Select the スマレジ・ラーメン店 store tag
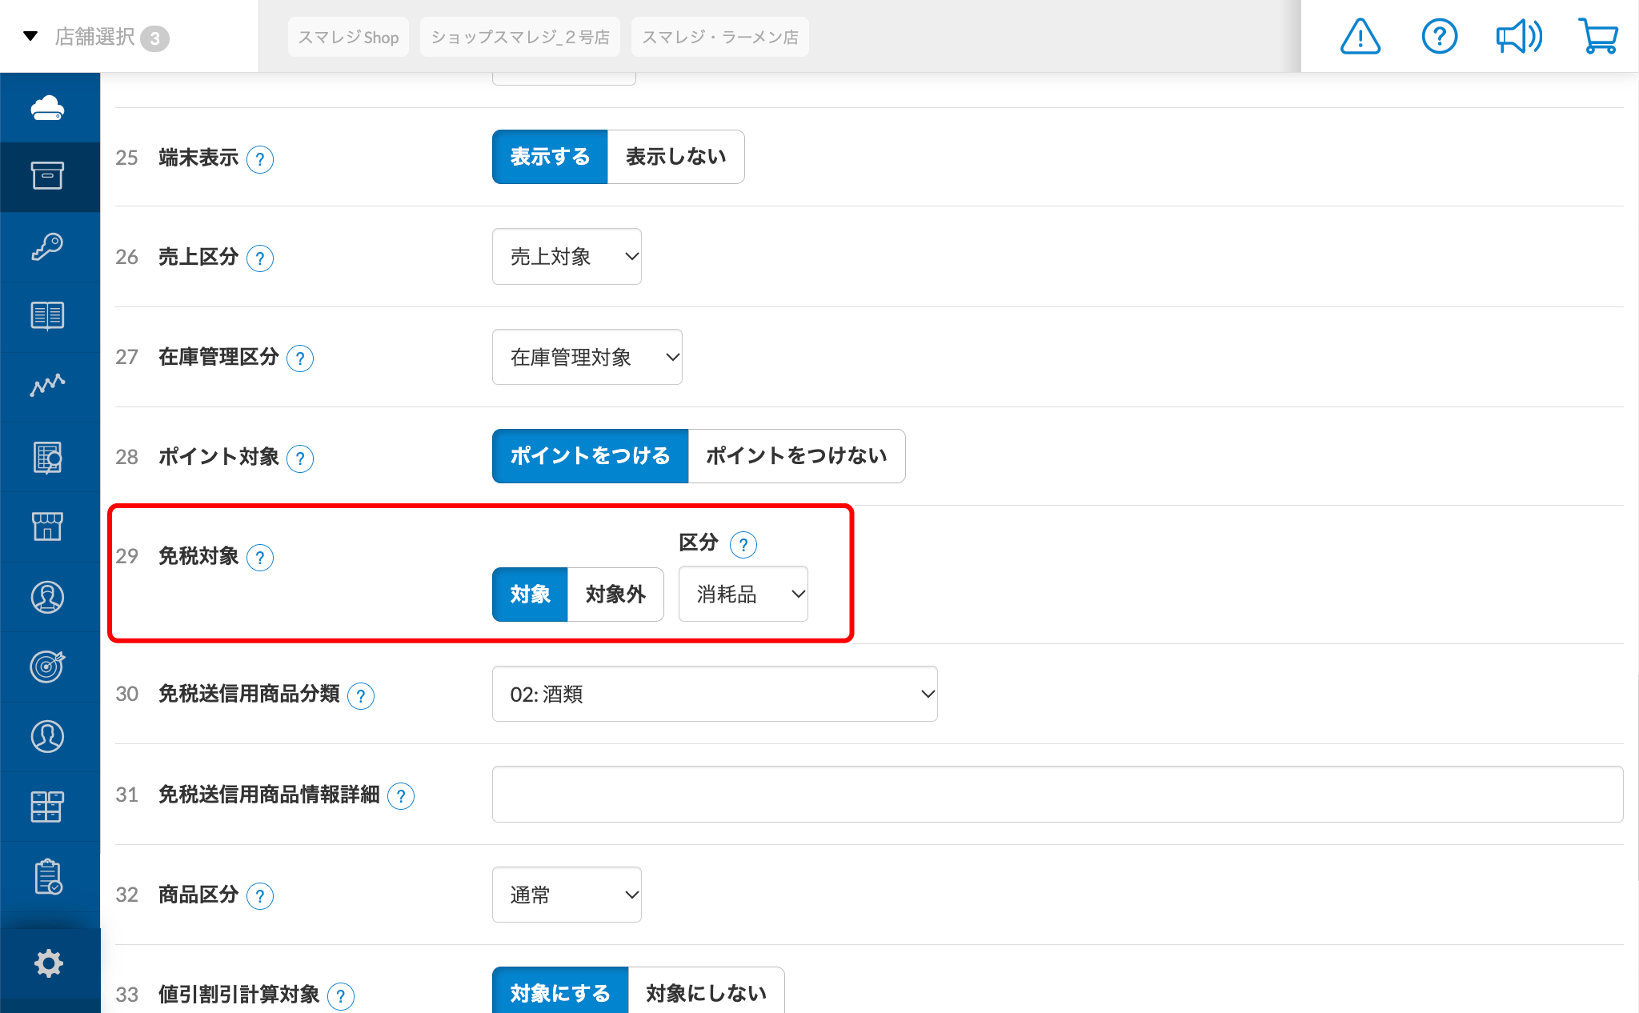This screenshot has height=1013, width=1639. pyautogui.click(x=720, y=37)
